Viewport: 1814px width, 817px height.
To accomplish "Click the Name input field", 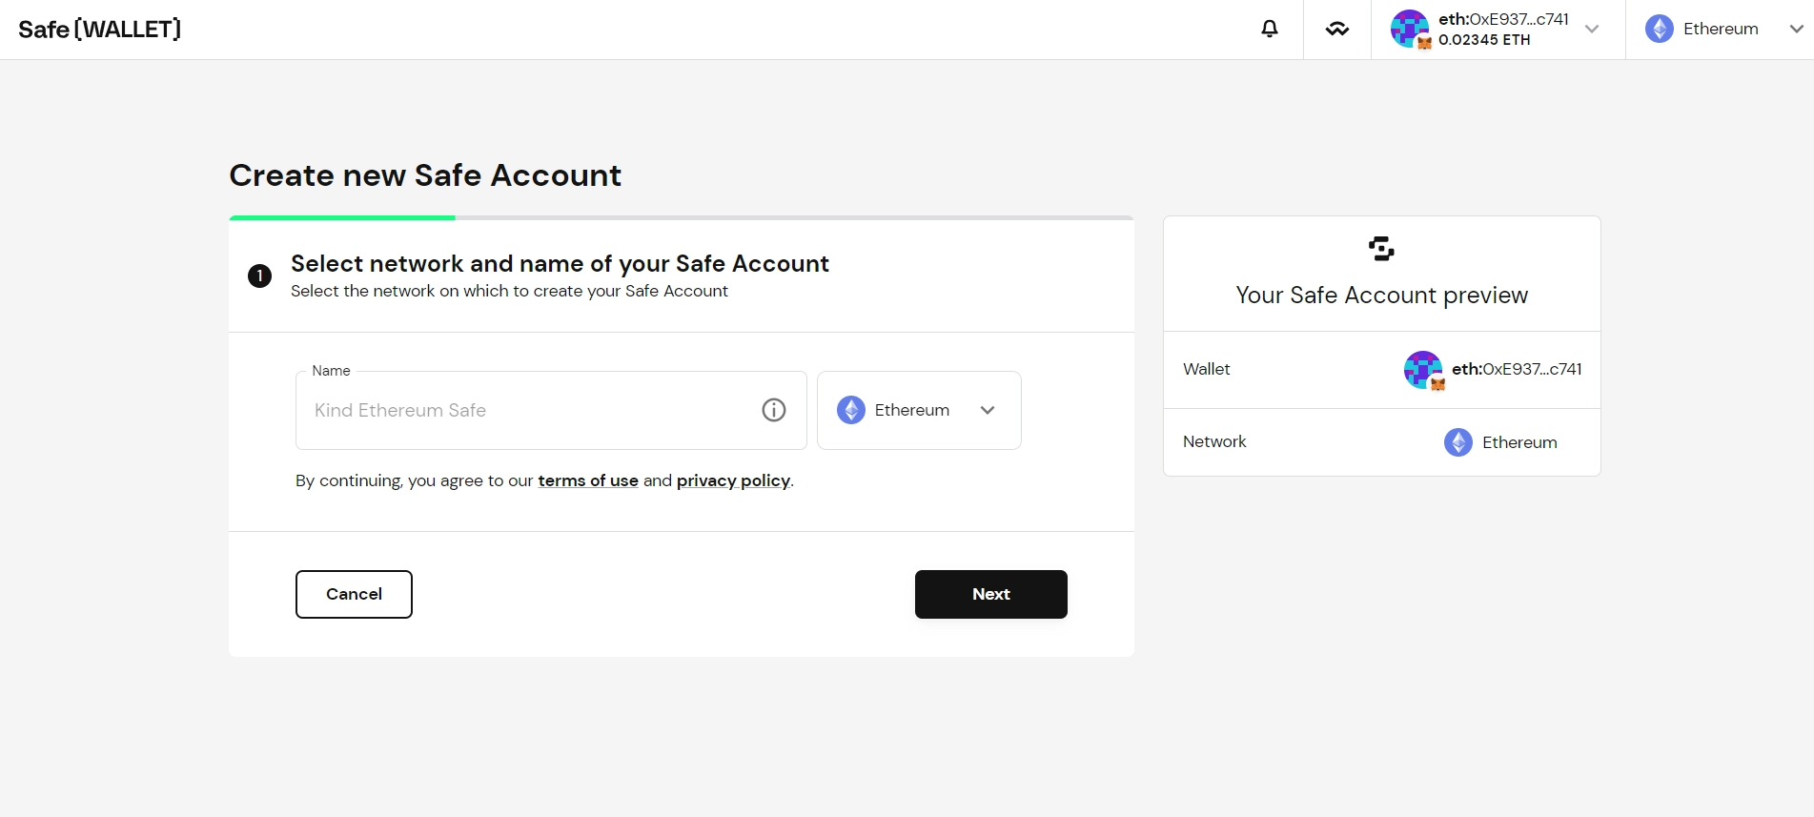I will (x=551, y=410).
